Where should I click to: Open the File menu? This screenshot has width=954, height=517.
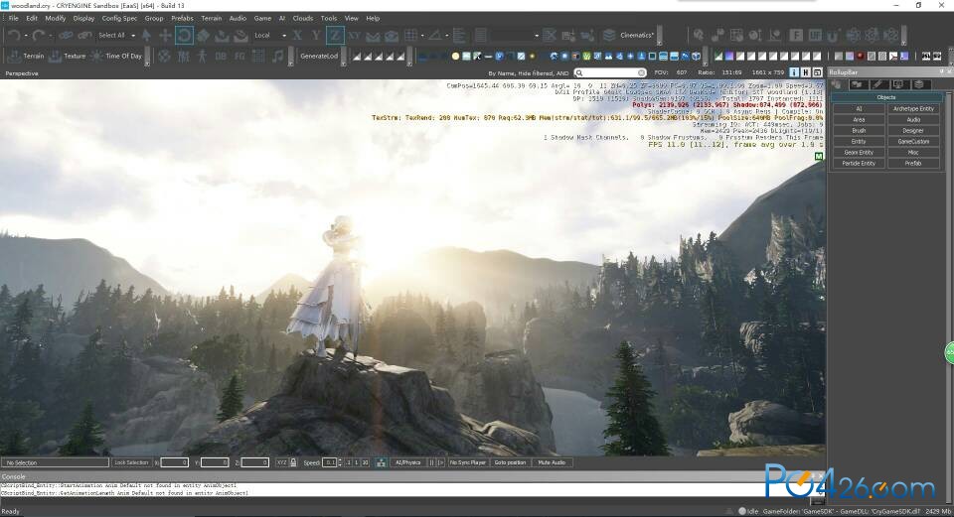coord(13,18)
